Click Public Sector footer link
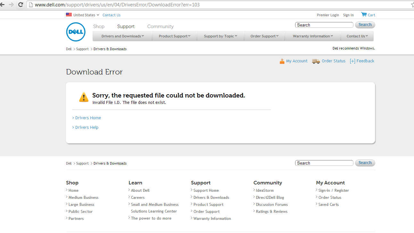Image resolution: width=414 pixels, height=233 pixels. [80, 212]
